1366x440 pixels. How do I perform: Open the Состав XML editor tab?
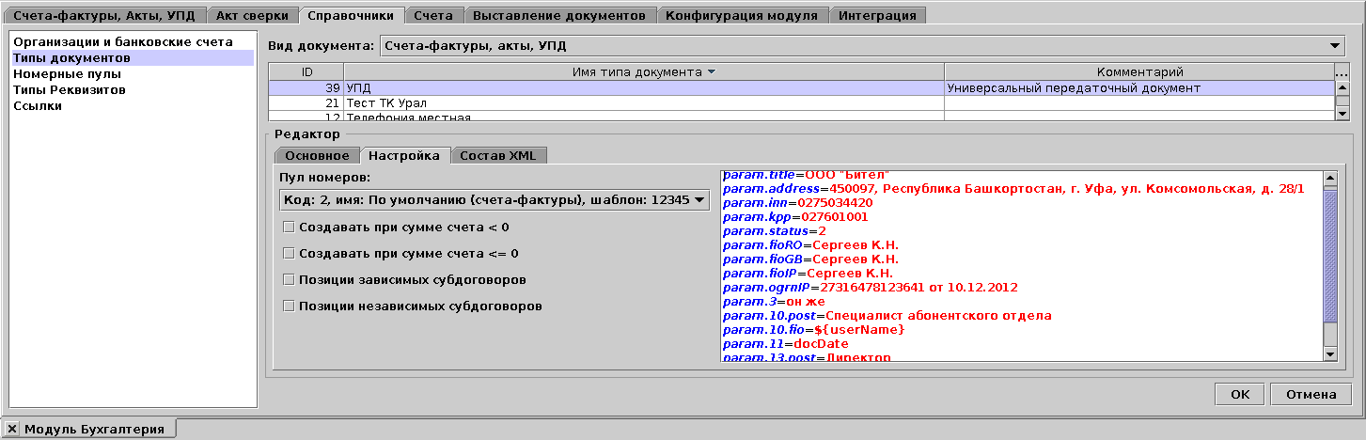pyautogui.click(x=497, y=155)
